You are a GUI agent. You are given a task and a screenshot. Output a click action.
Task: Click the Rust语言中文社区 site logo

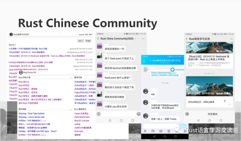click(x=11, y=34)
